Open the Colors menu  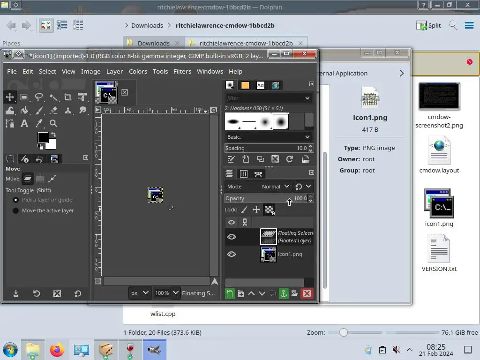pos(138,71)
